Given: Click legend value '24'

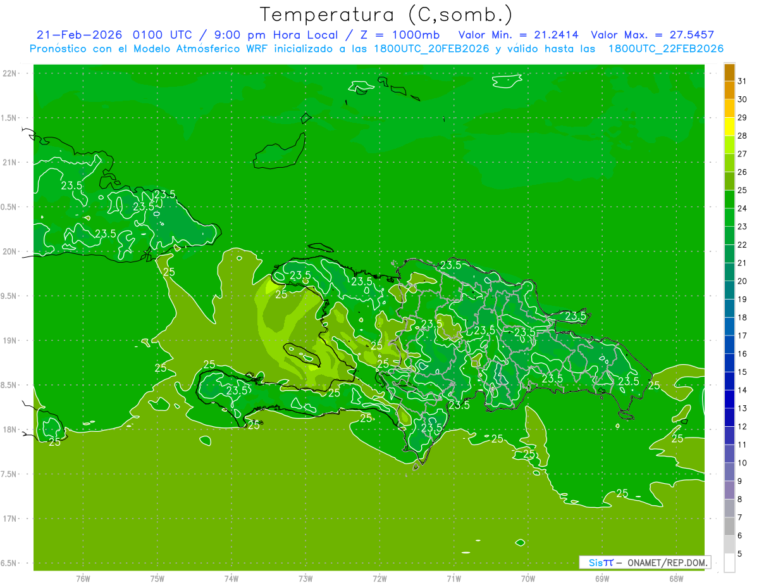Looking at the screenshot, I should pyautogui.click(x=743, y=208).
